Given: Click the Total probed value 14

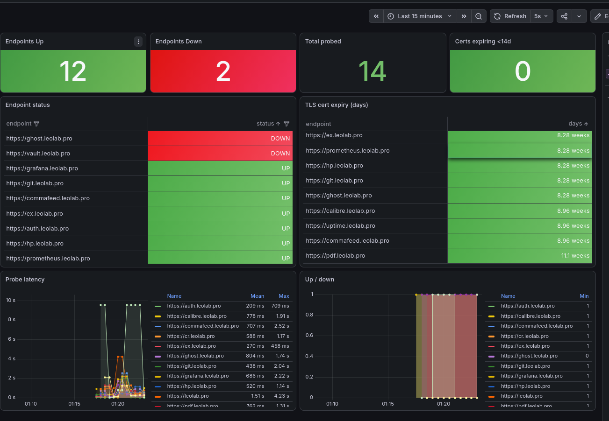Looking at the screenshot, I should click(373, 71).
